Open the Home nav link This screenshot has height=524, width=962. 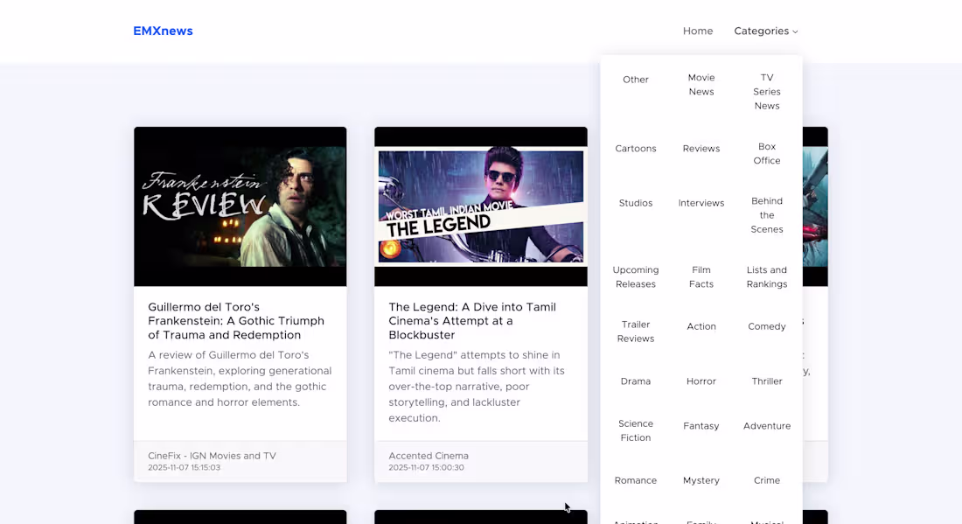(697, 31)
